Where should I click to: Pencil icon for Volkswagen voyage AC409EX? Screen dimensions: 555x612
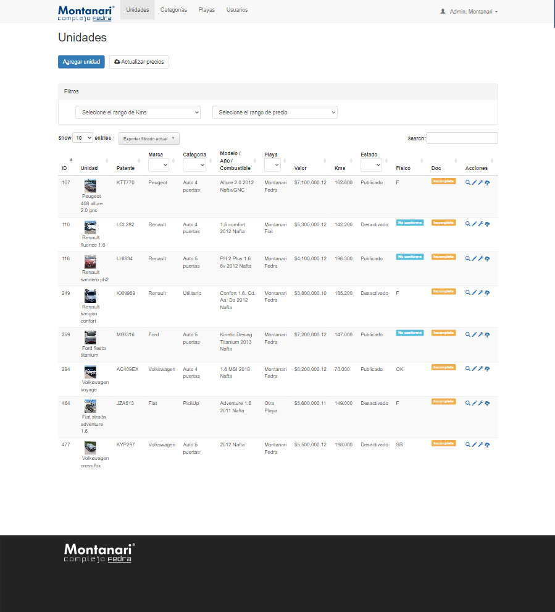(474, 368)
